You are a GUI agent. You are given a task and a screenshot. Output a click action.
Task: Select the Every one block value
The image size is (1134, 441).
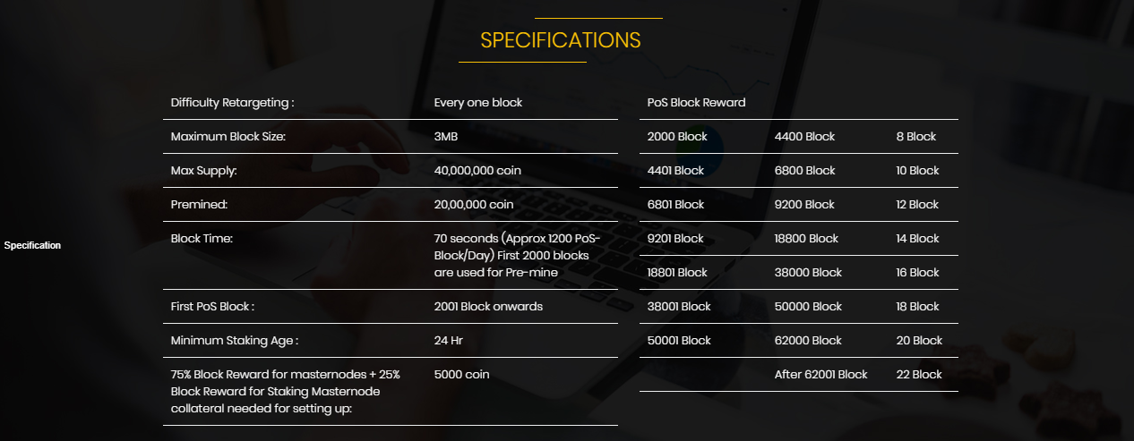click(478, 103)
